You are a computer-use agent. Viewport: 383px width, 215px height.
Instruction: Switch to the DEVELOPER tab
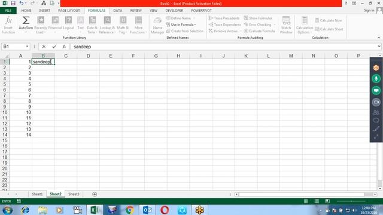(x=174, y=11)
